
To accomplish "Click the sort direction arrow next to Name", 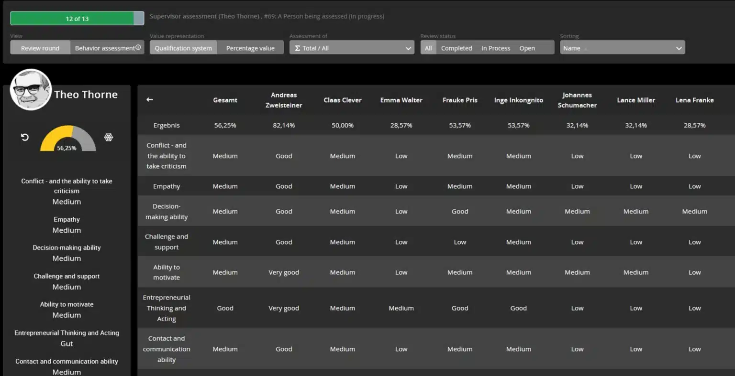I will (586, 49).
